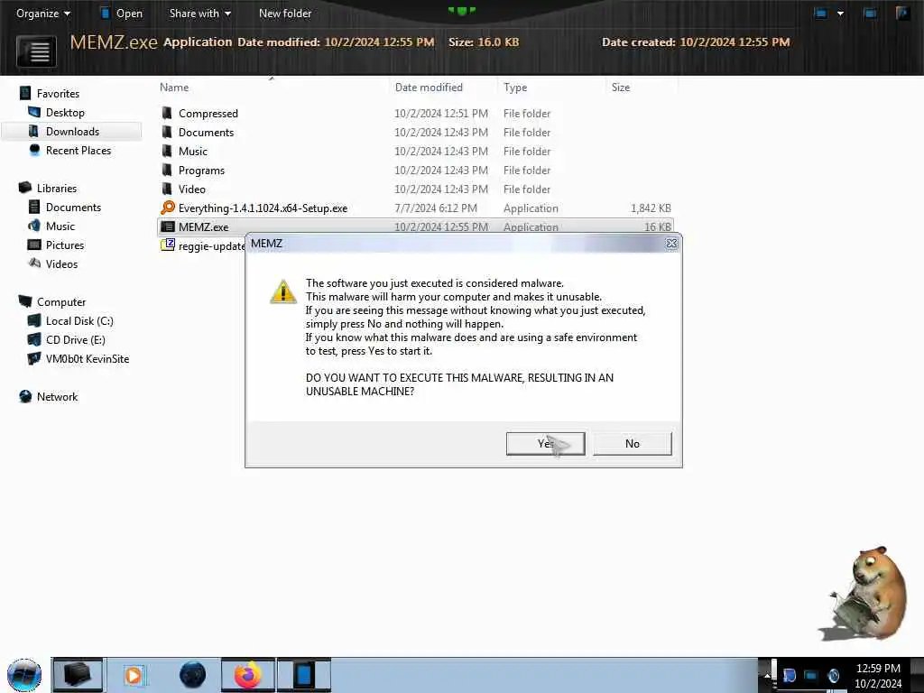
Task: Click No in the MEMZ dialog
Action: coord(633,444)
